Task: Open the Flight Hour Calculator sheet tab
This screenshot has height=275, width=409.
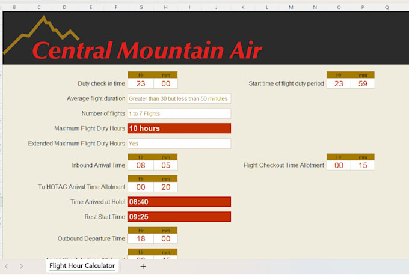Action: [x=82, y=265]
